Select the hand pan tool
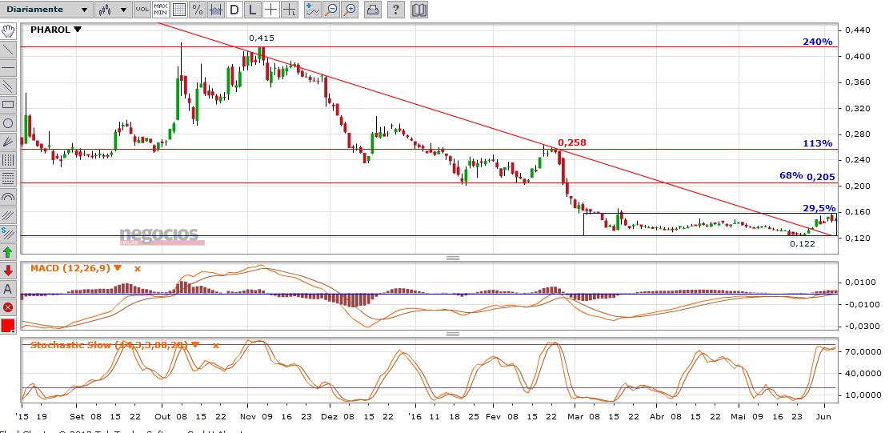 8,31
